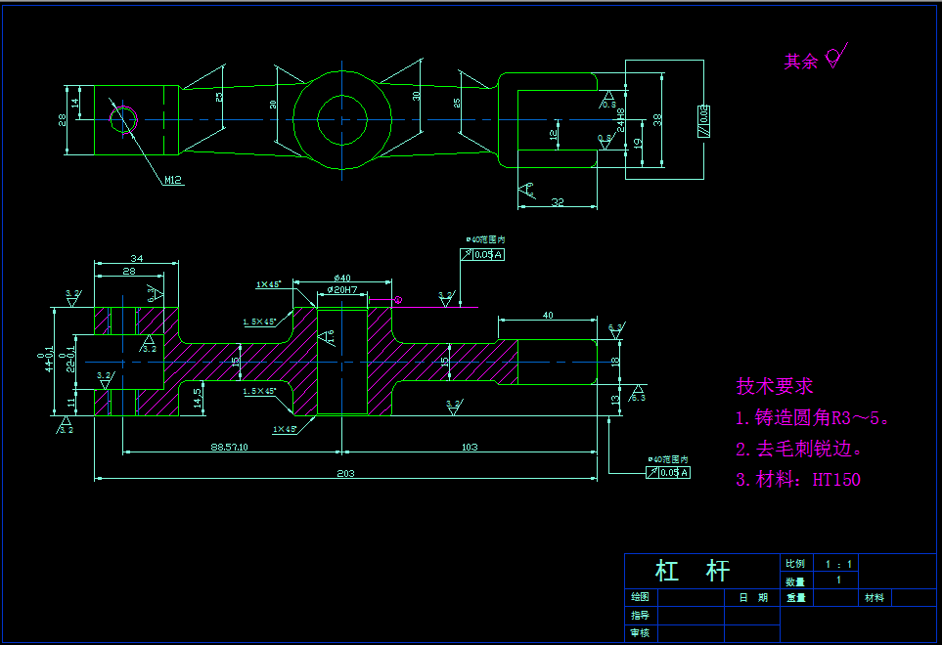Select the 其余 surface roughness symbol
The image size is (942, 645).
click(833, 59)
